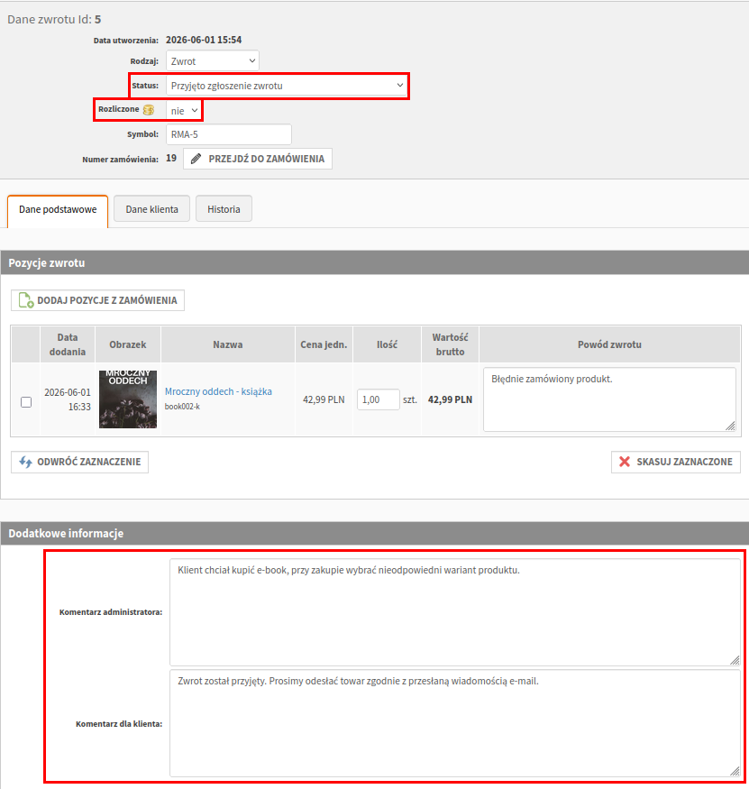Click the Komentarz dla klienta text area
The height and width of the screenshot is (789, 749).
(x=455, y=723)
